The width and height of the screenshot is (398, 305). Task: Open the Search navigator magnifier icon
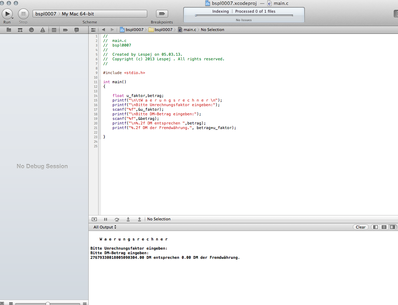pos(31,30)
